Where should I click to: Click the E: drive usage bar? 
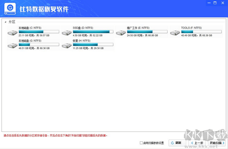click(x=147, y=32)
